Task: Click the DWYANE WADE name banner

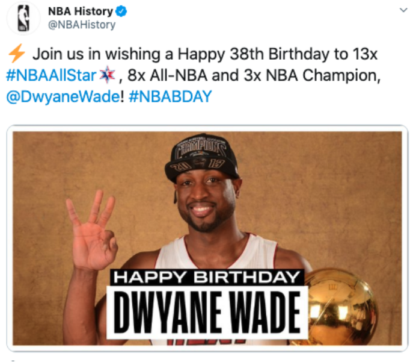Action: coord(207,313)
